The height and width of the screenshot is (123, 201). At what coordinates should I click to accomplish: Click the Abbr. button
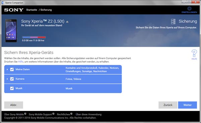14,105
